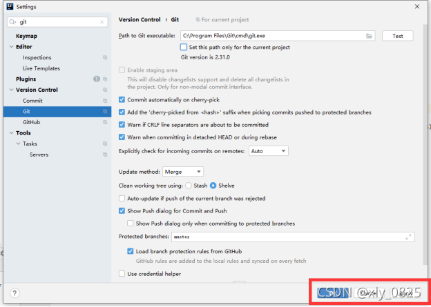Open the Tools settings category
The image size is (431, 307).
pos(23,133)
